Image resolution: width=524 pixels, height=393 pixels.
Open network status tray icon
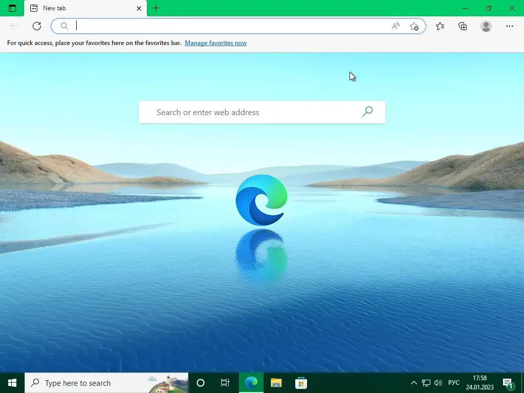pos(426,383)
